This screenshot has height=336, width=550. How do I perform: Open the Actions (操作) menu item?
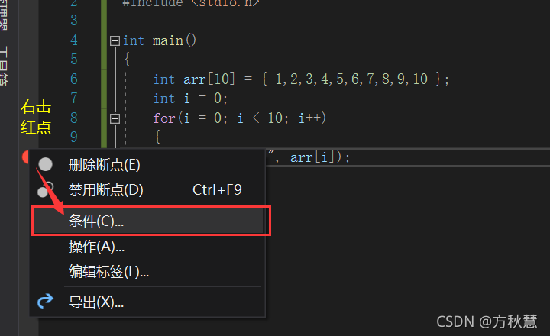[x=147, y=247]
